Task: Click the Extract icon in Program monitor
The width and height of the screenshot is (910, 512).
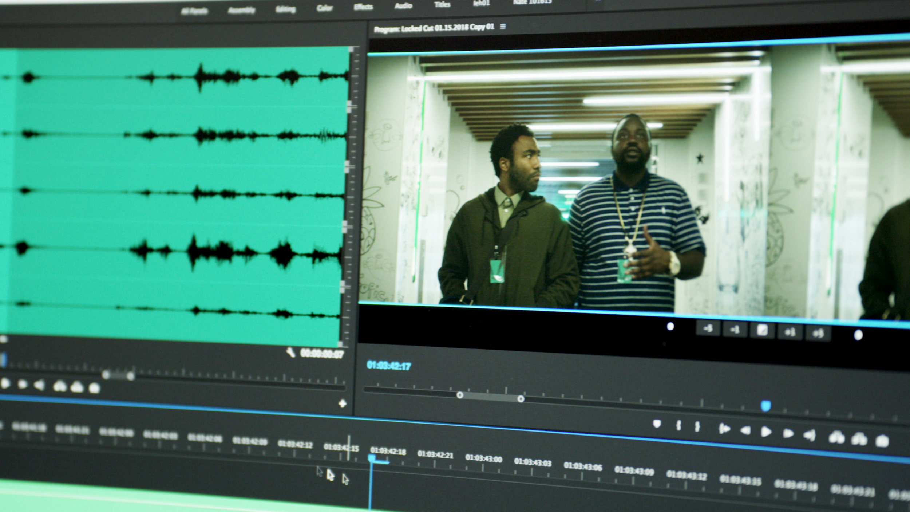Action: point(859,439)
